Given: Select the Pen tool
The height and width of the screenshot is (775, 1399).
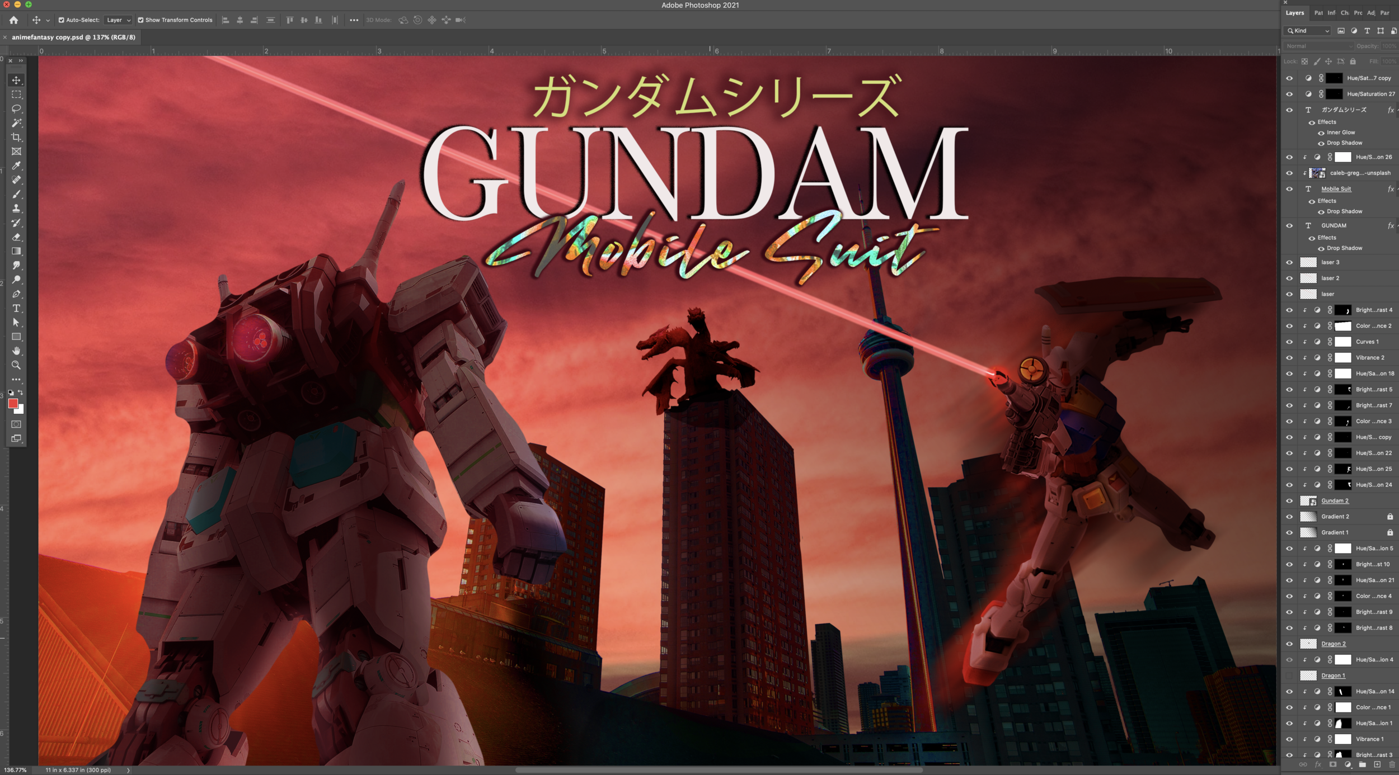Looking at the screenshot, I should tap(16, 294).
